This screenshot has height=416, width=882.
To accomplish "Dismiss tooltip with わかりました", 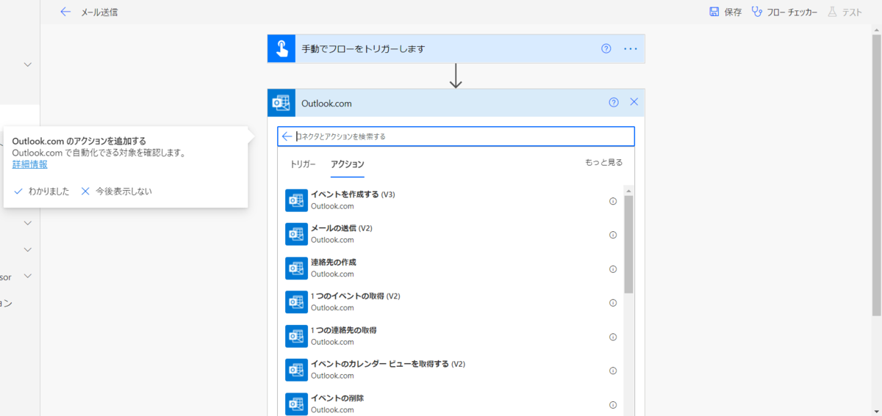I will 42,191.
